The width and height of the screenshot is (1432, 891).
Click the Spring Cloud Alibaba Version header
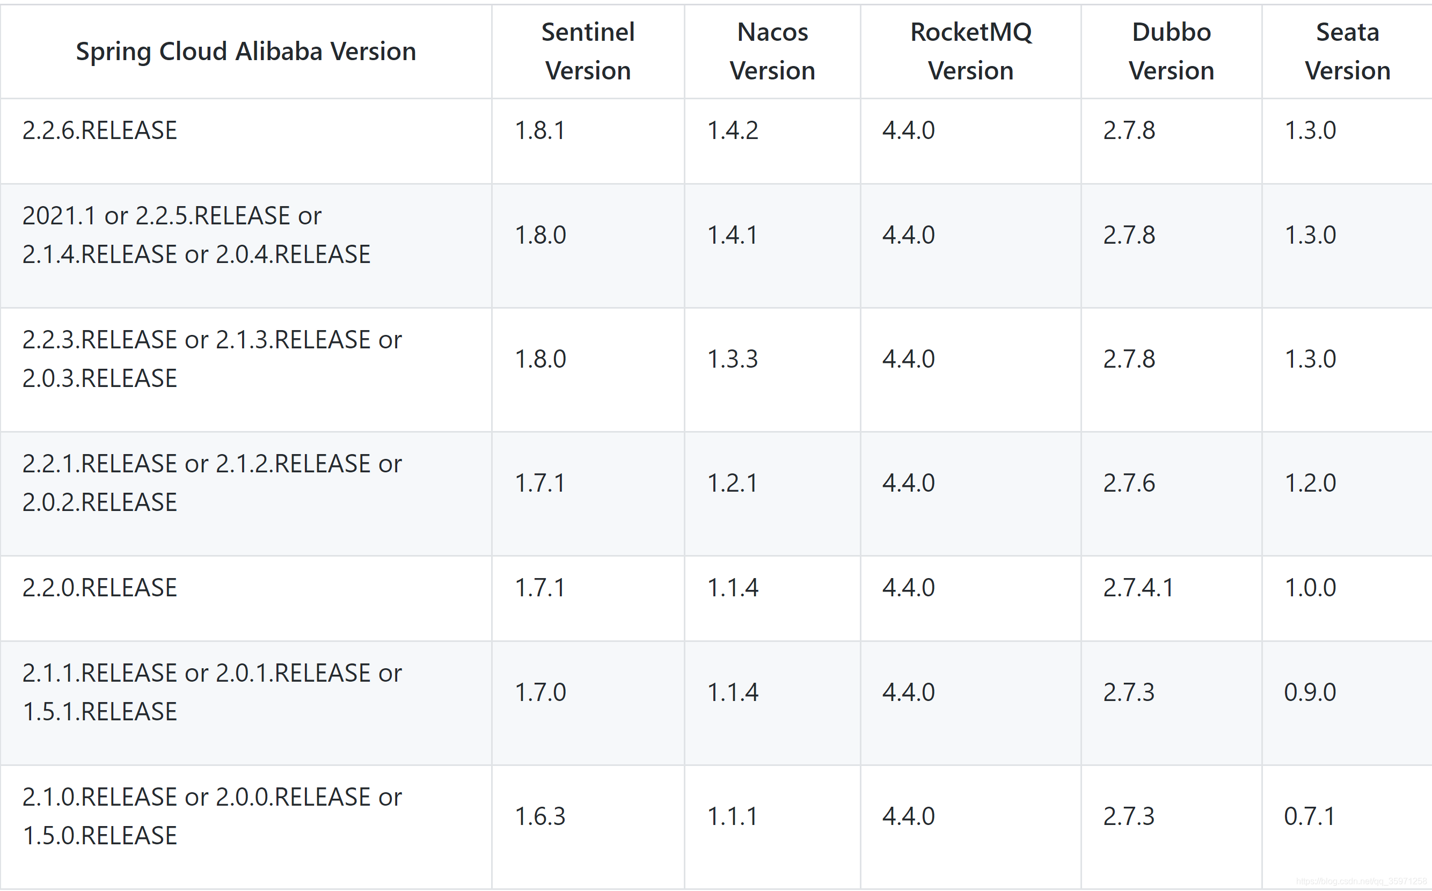[x=246, y=52]
